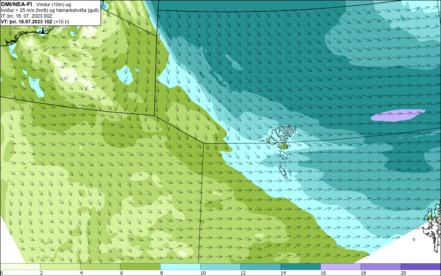Click the 0–2 m/s palest legend swatch
Viewport: 441px width, 276px height.
(x=20, y=267)
